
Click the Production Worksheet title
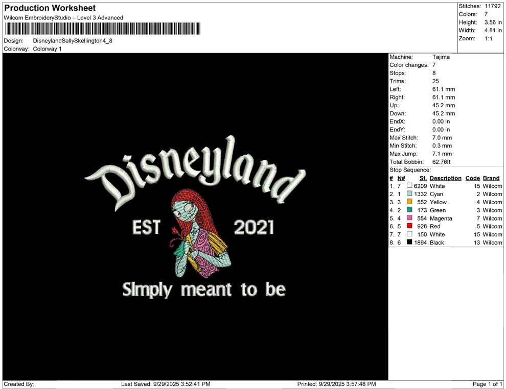coord(50,8)
